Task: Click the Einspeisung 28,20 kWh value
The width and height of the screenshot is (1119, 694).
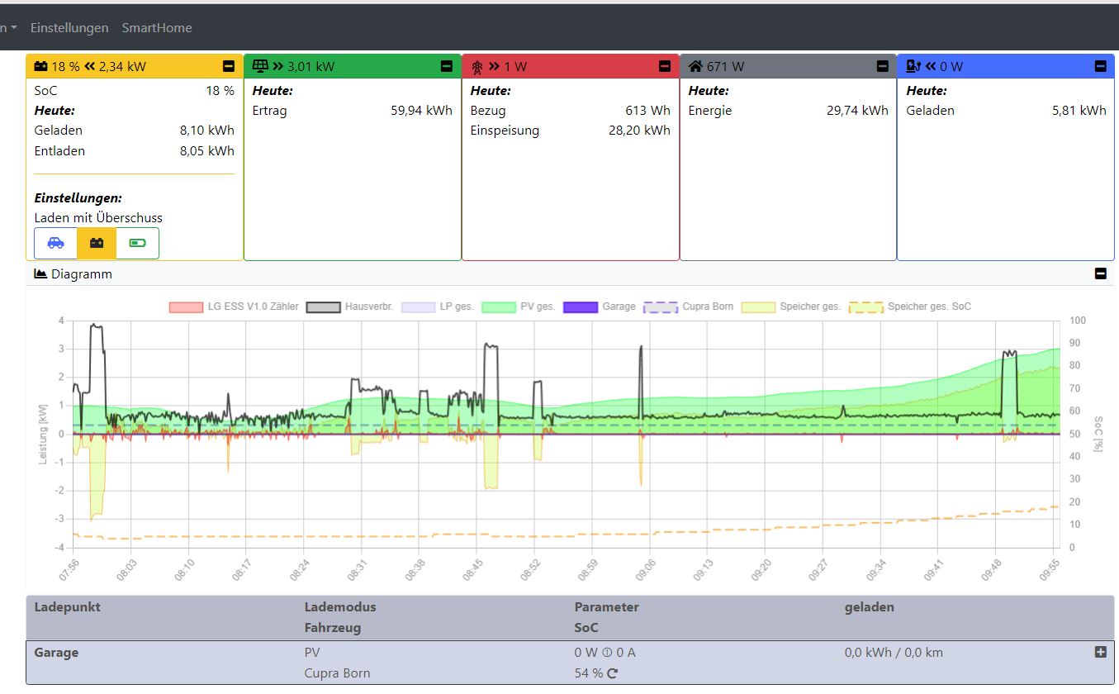Action: [639, 131]
